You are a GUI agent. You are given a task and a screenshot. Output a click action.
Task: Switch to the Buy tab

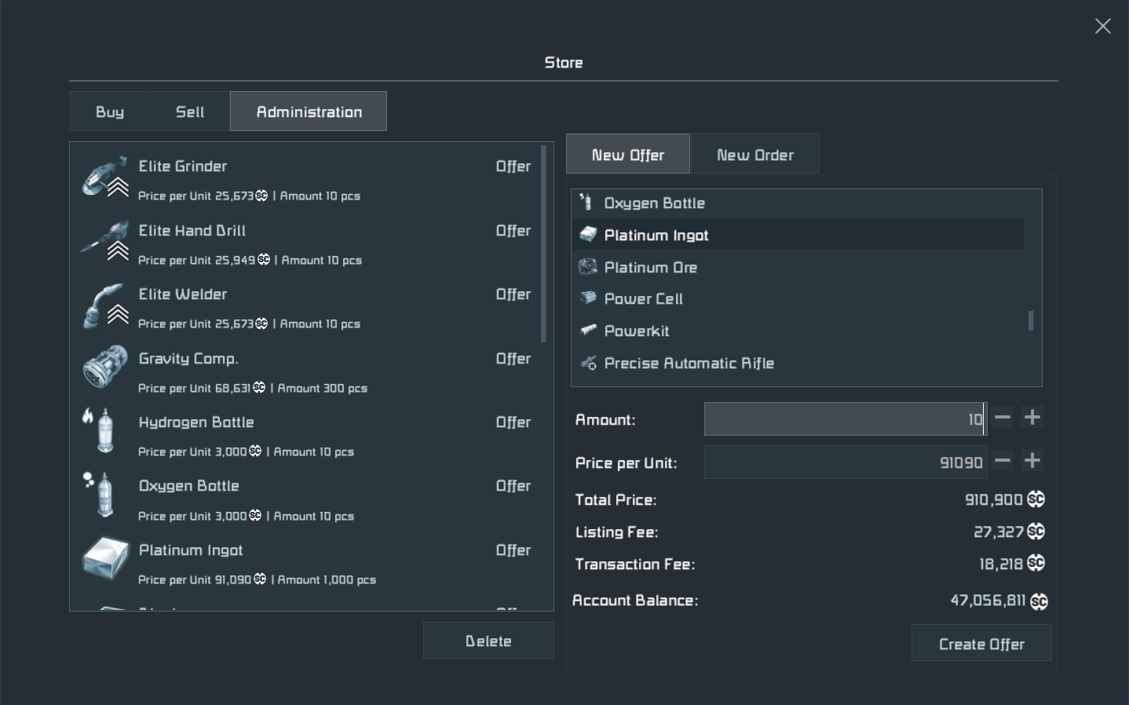click(x=110, y=111)
